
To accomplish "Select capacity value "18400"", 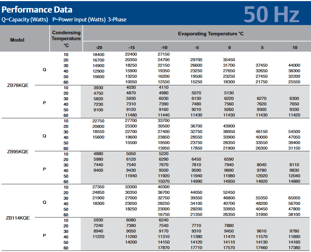I will [98, 55].
